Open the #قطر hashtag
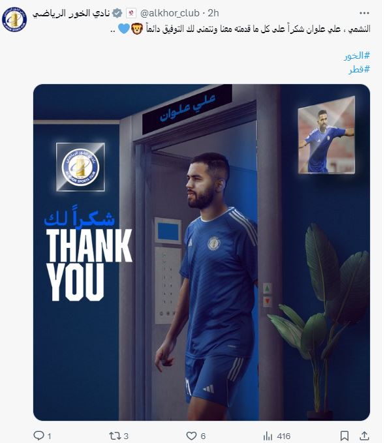 pos(360,69)
